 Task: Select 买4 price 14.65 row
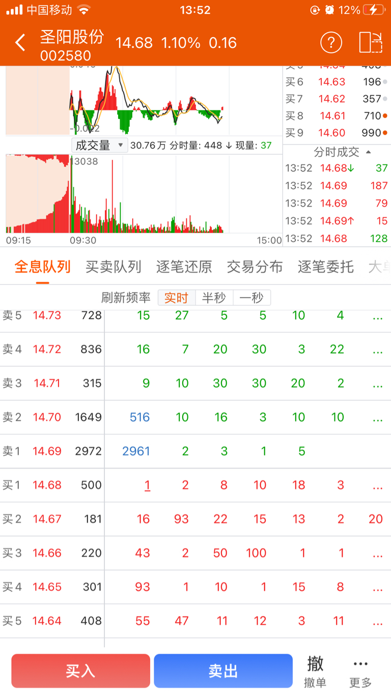(x=47, y=587)
